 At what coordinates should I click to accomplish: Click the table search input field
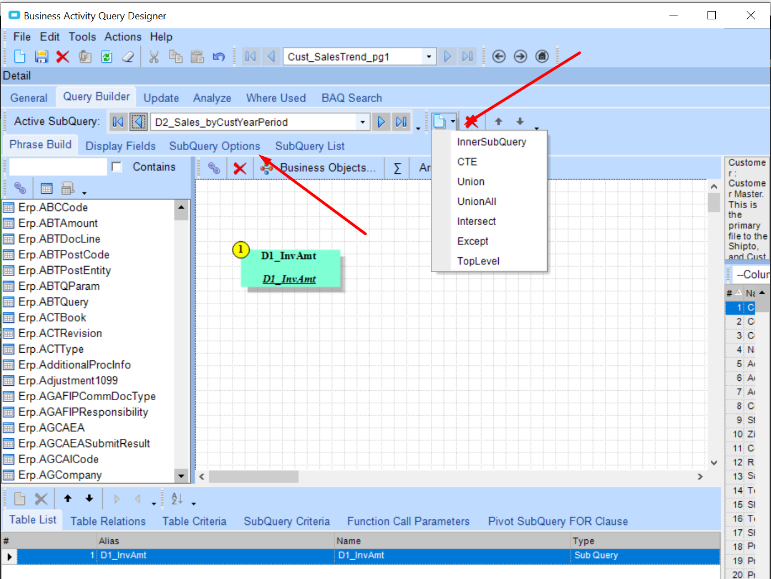coord(58,167)
